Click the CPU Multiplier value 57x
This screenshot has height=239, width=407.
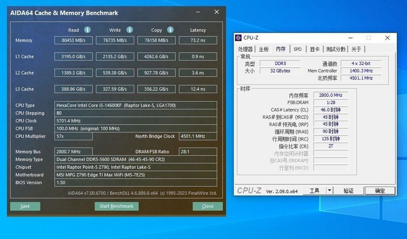tap(73, 136)
